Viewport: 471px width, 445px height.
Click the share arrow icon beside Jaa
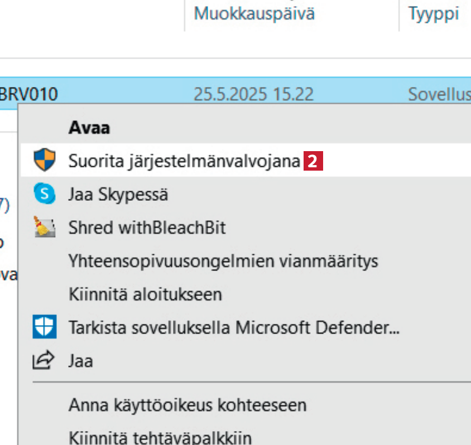point(45,361)
